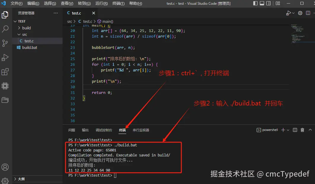Kill terminal with the trash icon

coord(302,130)
